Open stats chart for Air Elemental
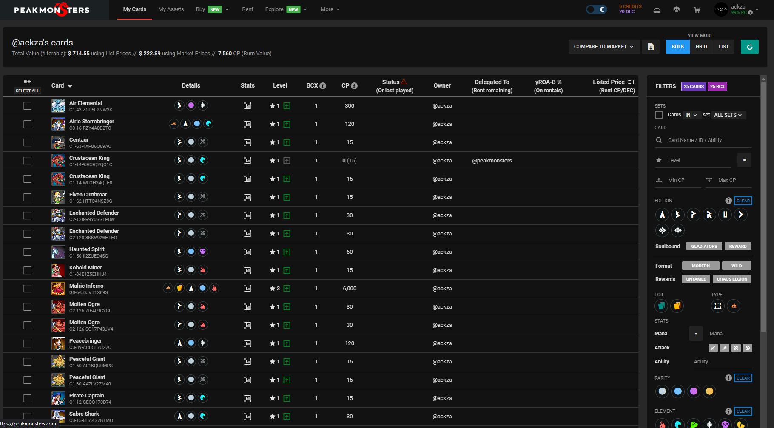The height and width of the screenshot is (428, 774). tap(248, 106)
